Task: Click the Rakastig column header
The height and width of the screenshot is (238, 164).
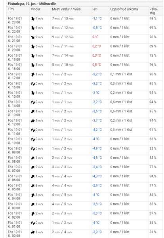Action: click(154, 11)
